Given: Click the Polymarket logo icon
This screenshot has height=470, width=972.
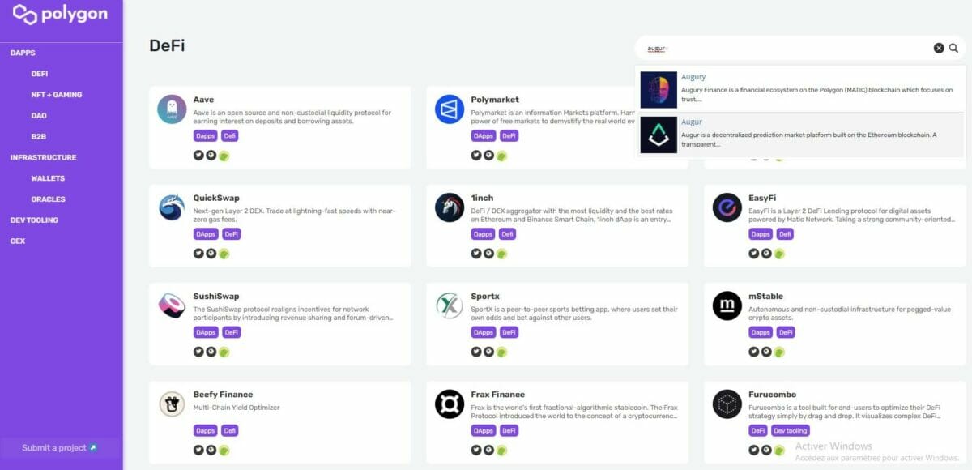Looking at the screenshot, I should pyautogui.click(x=450, y=109).
